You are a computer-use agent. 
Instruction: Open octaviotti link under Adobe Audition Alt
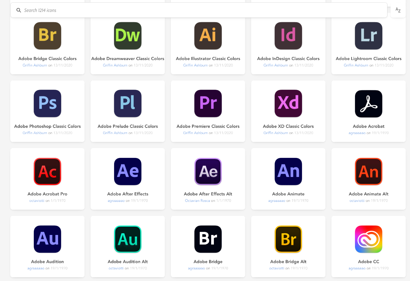116,268
